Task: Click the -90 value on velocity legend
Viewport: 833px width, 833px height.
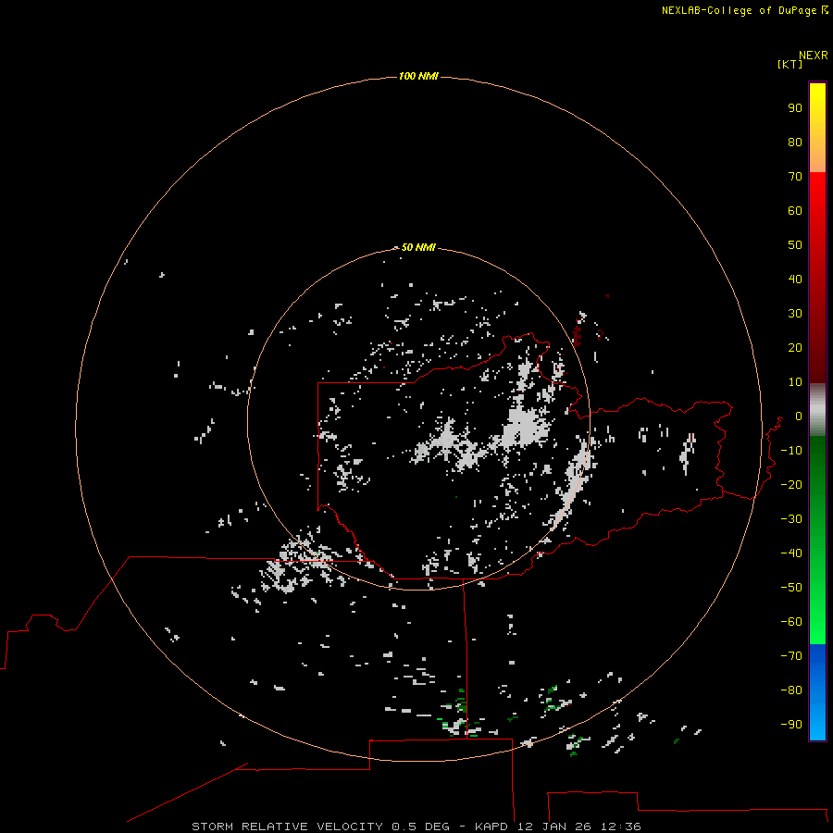Action: point(791,724)
